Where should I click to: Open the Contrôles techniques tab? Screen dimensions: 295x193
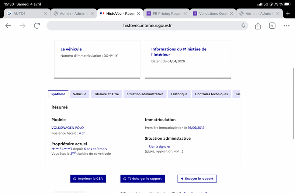pyautogui.click(x=211, y=94)
